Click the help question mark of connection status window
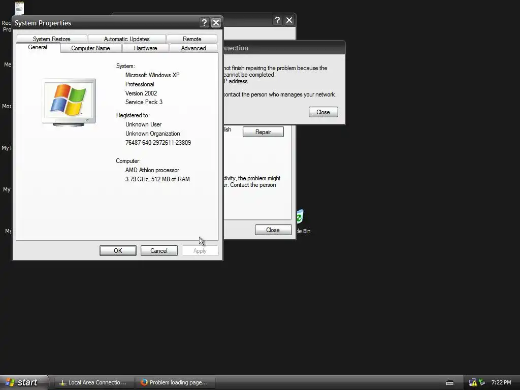This screenshot has width=520, height=390. pyautogui.click(x=278, y=20)
